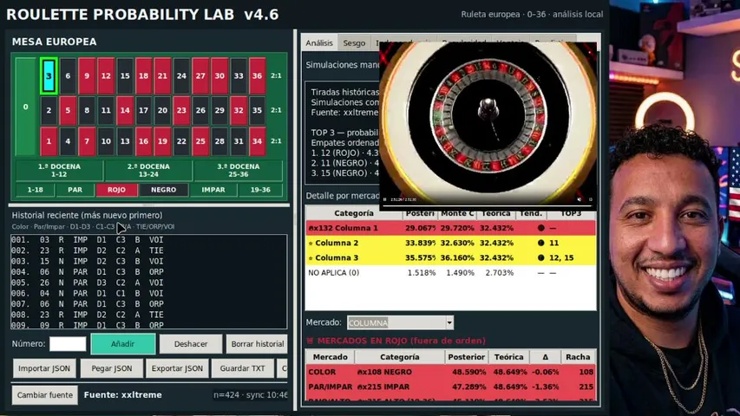This screenshot has height=416, width=740.
Task: Select the green 0 cell on the table
Action: pos(25,107)
